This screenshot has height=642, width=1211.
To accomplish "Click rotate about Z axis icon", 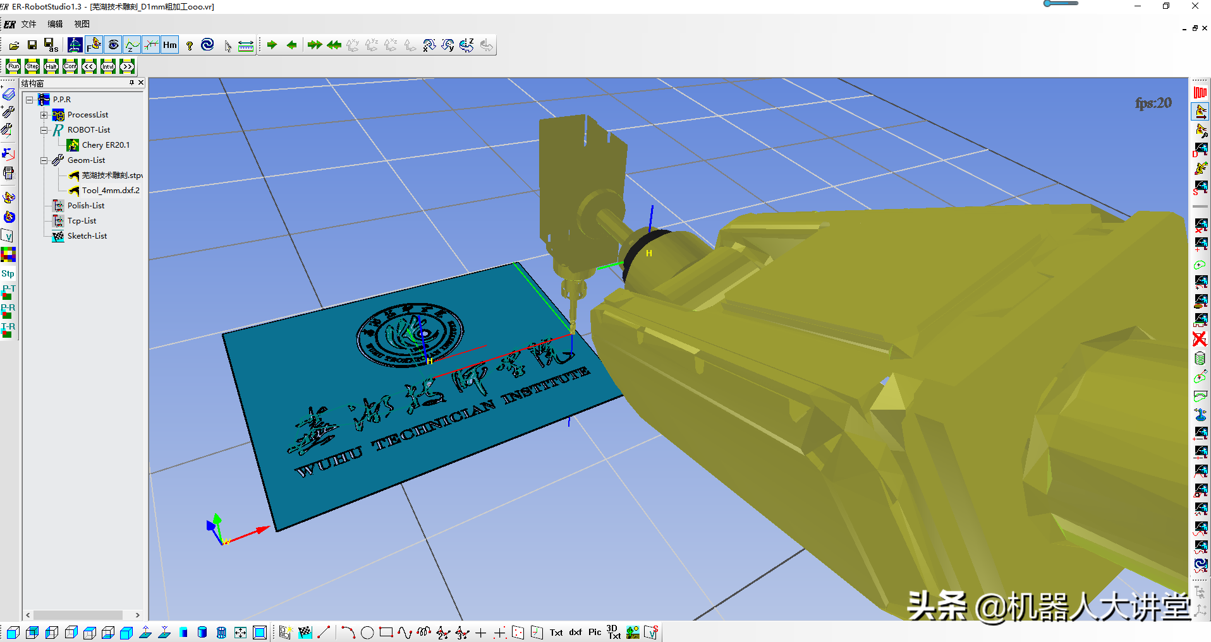I will click(467, 45).
